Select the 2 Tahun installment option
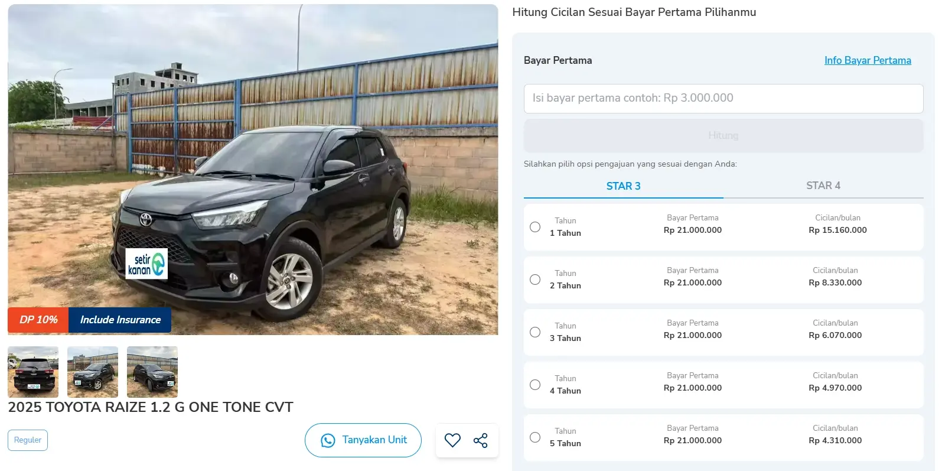This screenshot has width=942, height=471. [x=535, y=280]
